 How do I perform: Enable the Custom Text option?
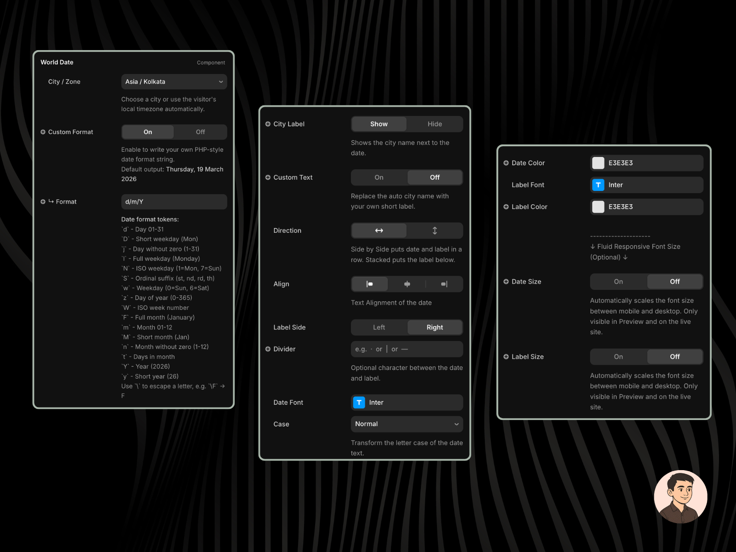click(x=379, y=177)
